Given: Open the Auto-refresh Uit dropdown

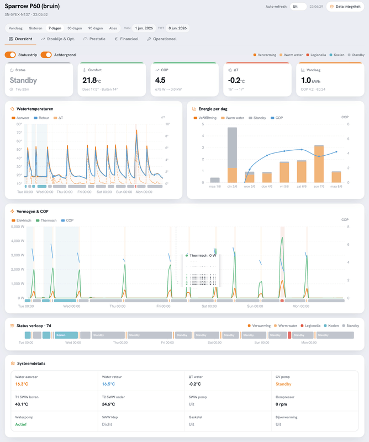Looking at the screenshot, I should (298, 7).
